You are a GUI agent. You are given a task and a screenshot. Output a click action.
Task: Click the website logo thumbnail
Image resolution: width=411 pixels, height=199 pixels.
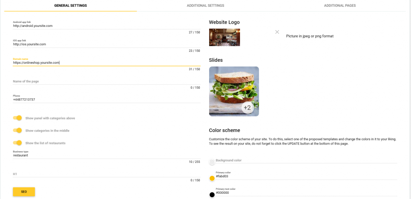(x=224, y=37)
